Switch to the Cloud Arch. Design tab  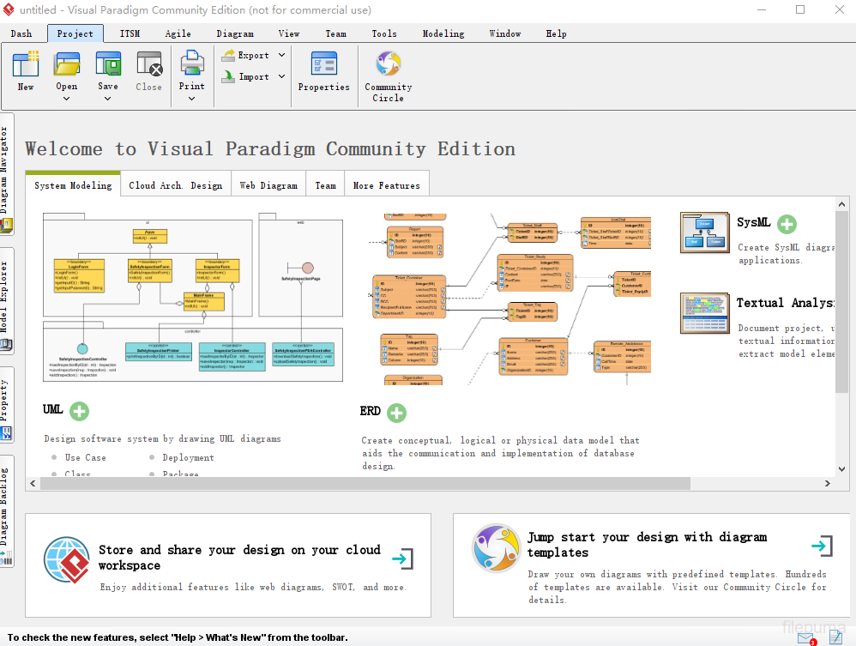[x=175, y=184]
